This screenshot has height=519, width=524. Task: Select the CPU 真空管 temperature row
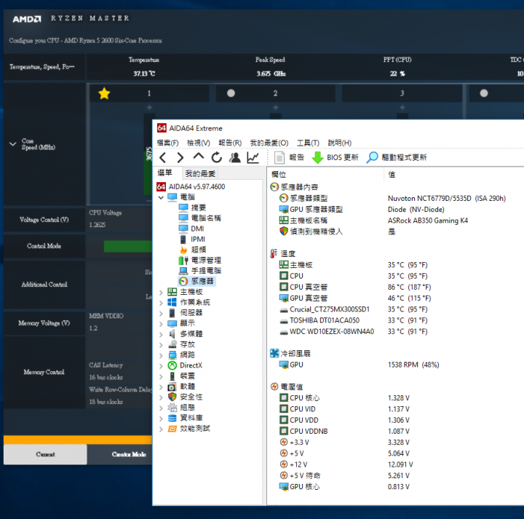pos(355,287)
